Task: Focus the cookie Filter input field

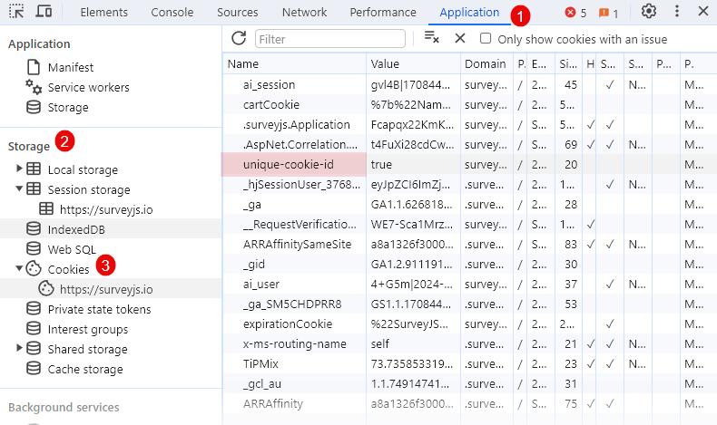Action: click(330, 39)
